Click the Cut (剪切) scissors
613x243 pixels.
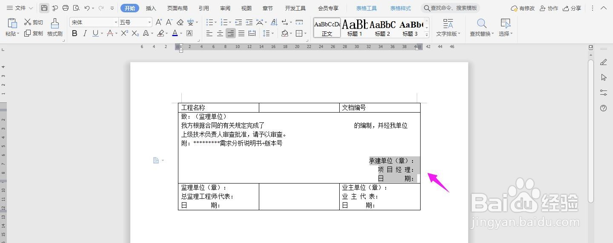pyautogui.click(x=33, y=22)
